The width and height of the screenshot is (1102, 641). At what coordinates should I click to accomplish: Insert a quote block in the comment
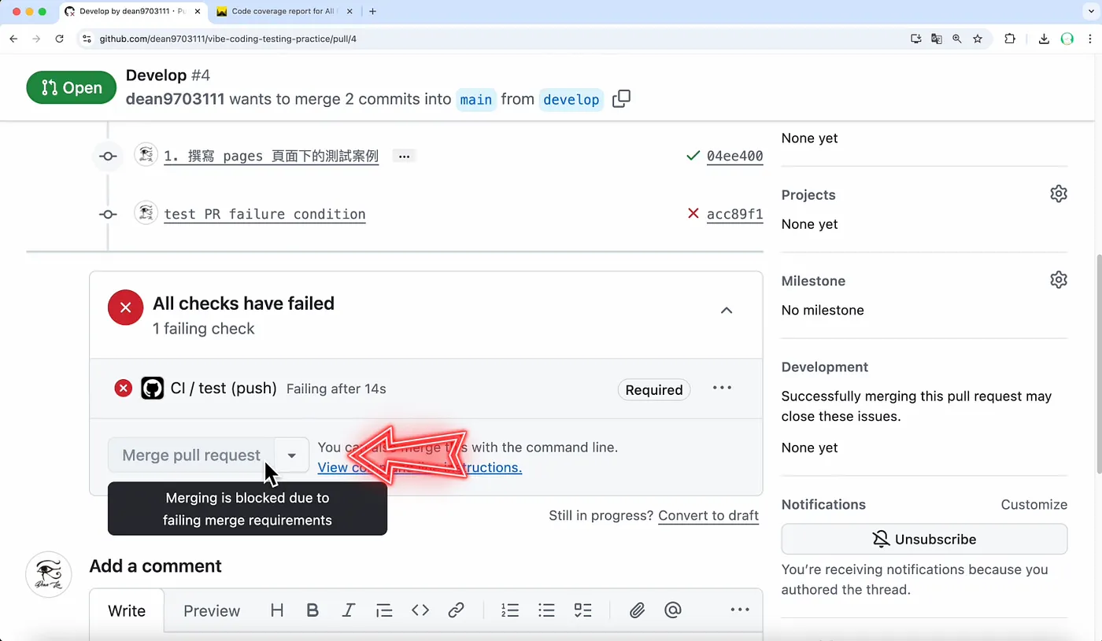384,610
